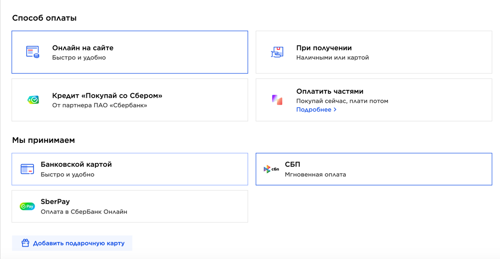Click the СБП logo icon
Screen dimensions: 500x259
click(271, 169)
